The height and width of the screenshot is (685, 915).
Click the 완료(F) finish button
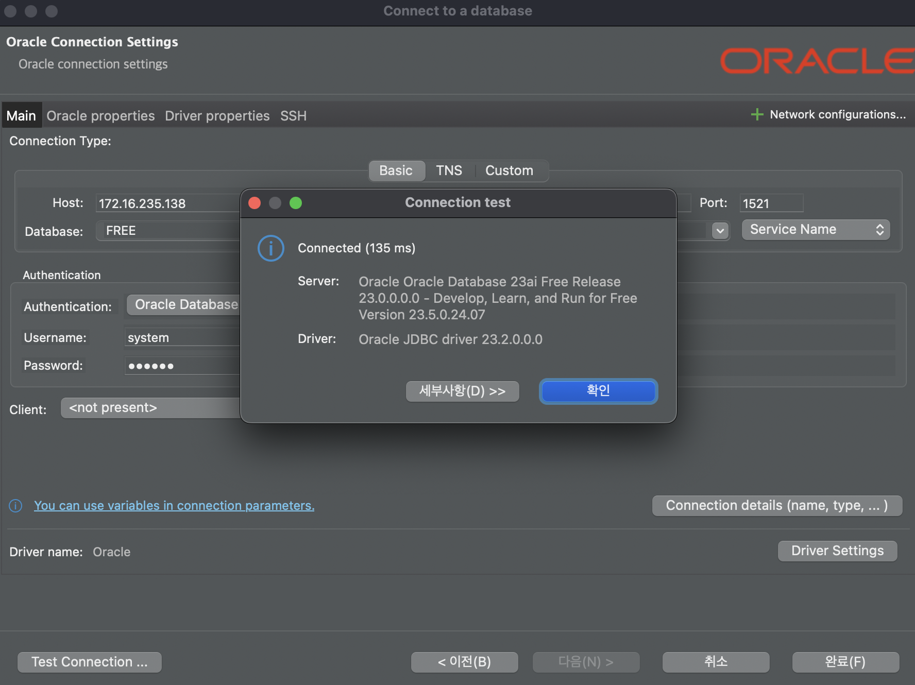click(x=846, y=662)
